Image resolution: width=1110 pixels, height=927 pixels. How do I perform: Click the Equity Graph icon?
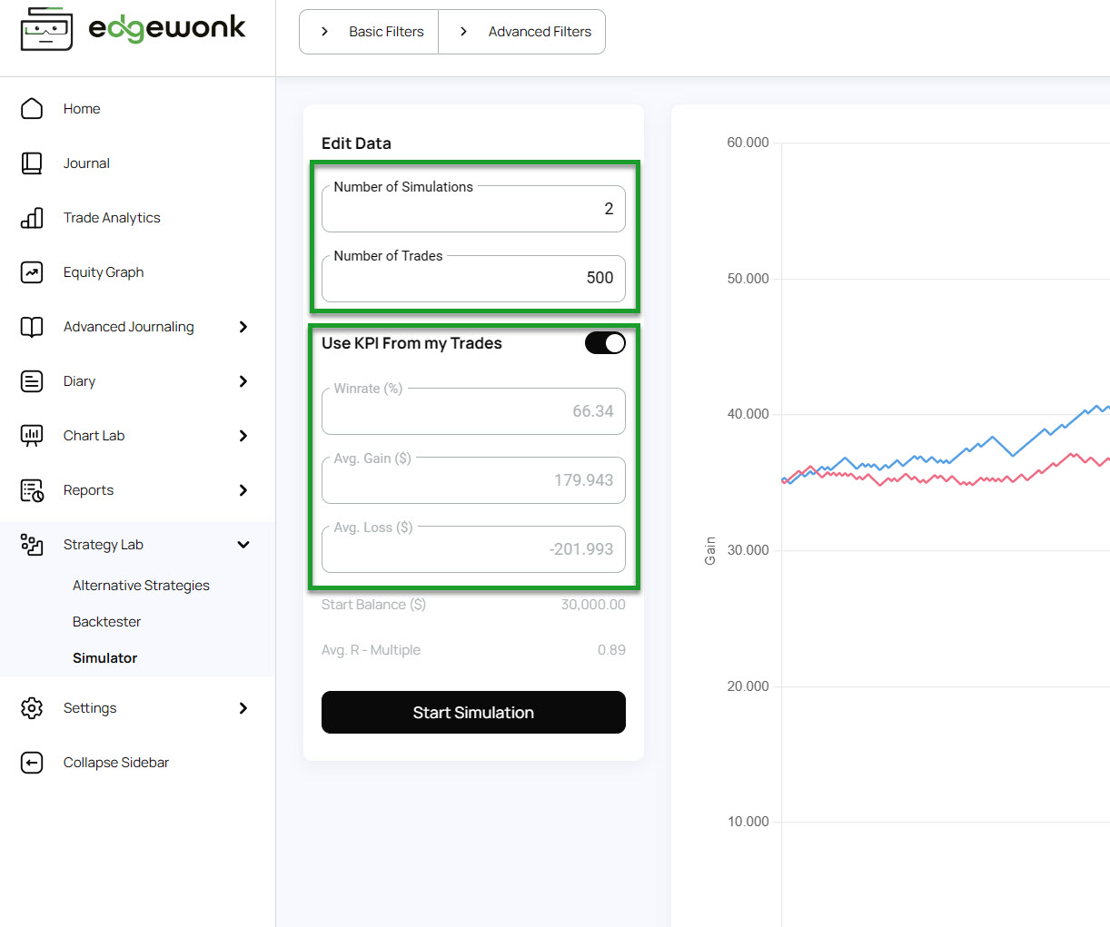(x=32, y=272)
